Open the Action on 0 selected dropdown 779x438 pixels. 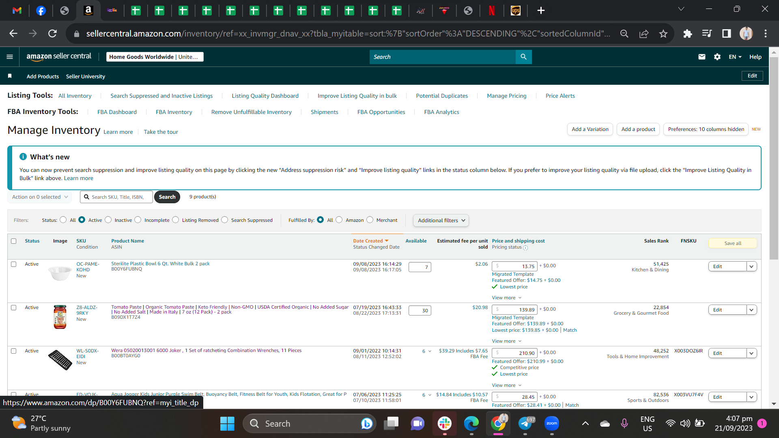40,197
